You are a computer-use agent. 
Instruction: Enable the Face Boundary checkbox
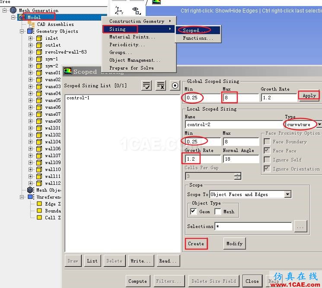pyautogui.click(x=267, y=142)
